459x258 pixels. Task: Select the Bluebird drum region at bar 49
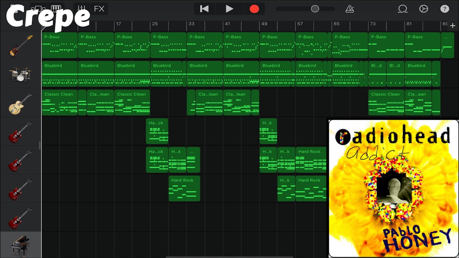(275, 74)
